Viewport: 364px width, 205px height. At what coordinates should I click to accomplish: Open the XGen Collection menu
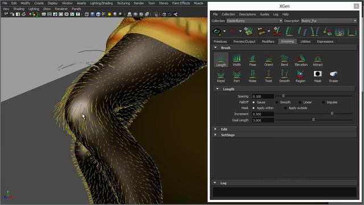pyautogui.click(x=228, y=14)
